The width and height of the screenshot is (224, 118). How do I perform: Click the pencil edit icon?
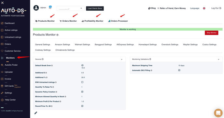pyautogui.click(x=36, y=113)
